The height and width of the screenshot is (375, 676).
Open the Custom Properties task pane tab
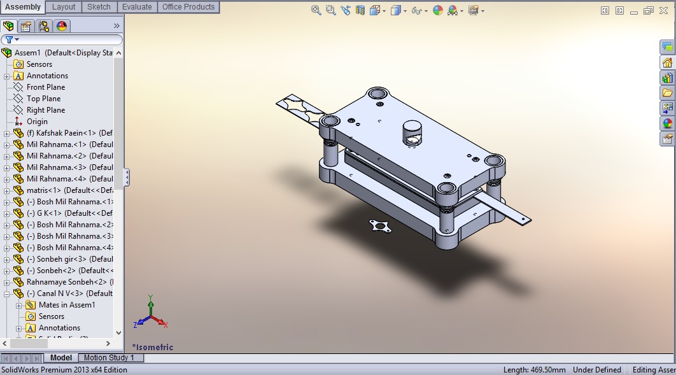[667, 139]
